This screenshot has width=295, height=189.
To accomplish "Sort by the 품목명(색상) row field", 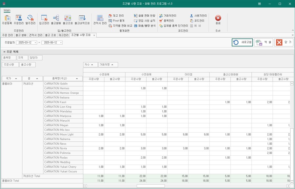I will pos(63,78).
